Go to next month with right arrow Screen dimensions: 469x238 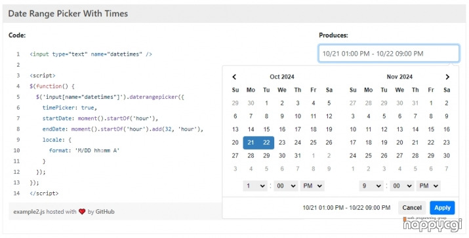447,77
